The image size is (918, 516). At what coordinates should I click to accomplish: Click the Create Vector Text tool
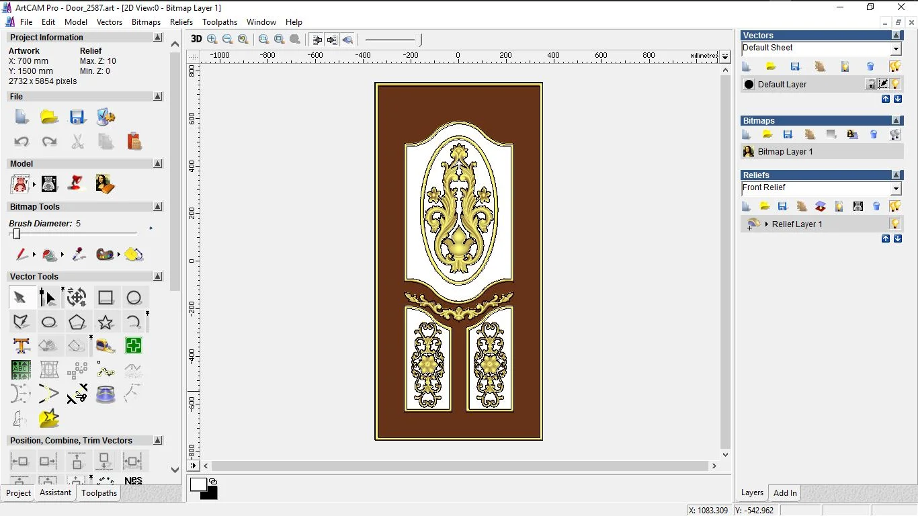[22, 346]
